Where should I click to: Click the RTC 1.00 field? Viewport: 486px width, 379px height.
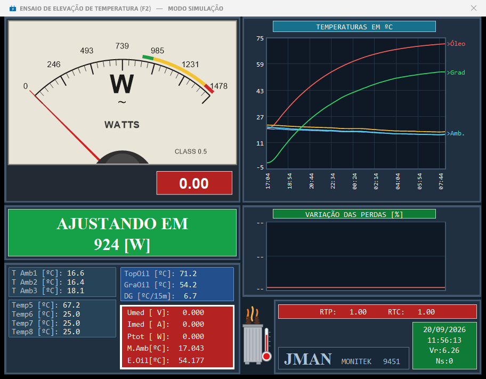pyautogui.click(x=411, y=312)
